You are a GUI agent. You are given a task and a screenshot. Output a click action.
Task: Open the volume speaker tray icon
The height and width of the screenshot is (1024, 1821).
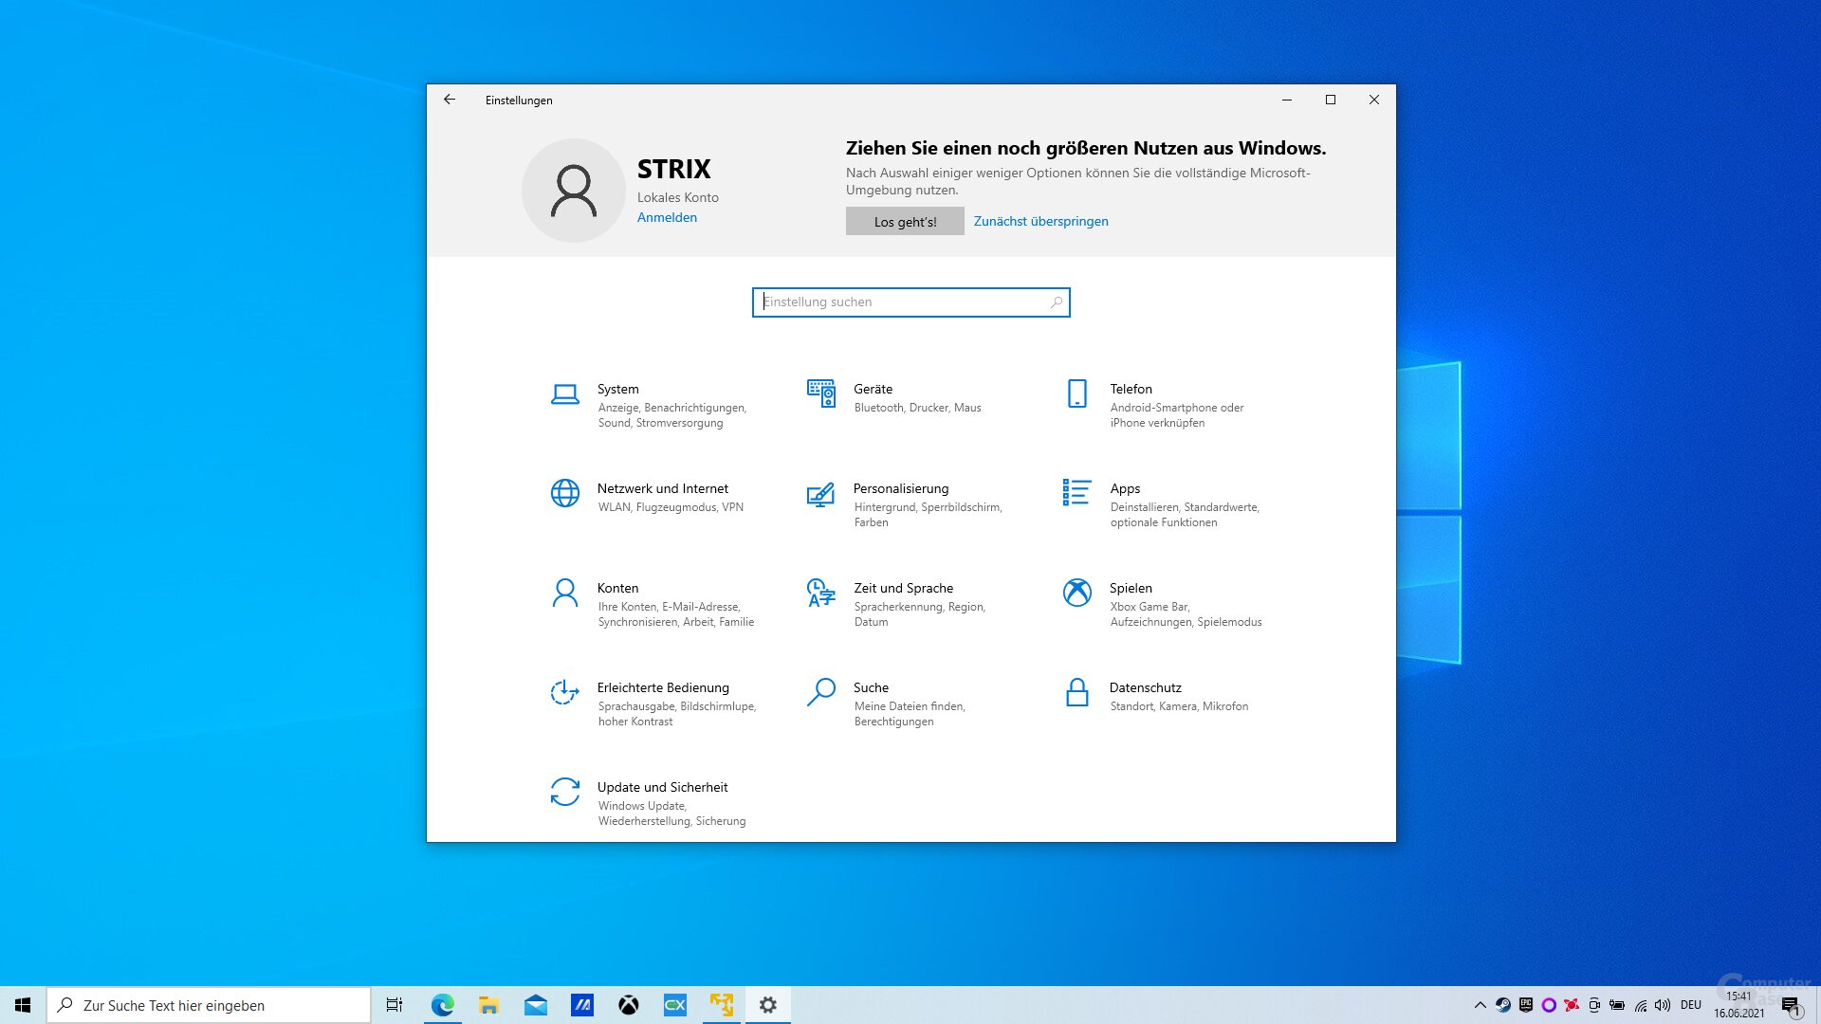[x=1663, y=1005]
